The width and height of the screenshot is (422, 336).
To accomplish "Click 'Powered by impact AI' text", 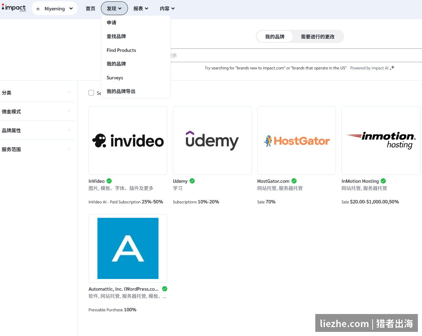I will pos(369,68).
